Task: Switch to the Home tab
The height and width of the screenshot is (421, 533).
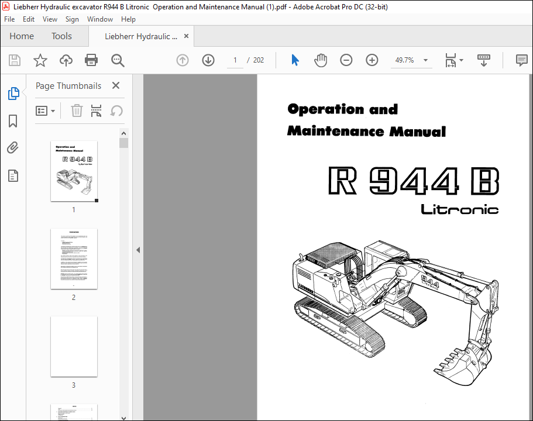Action: (22, 36)
